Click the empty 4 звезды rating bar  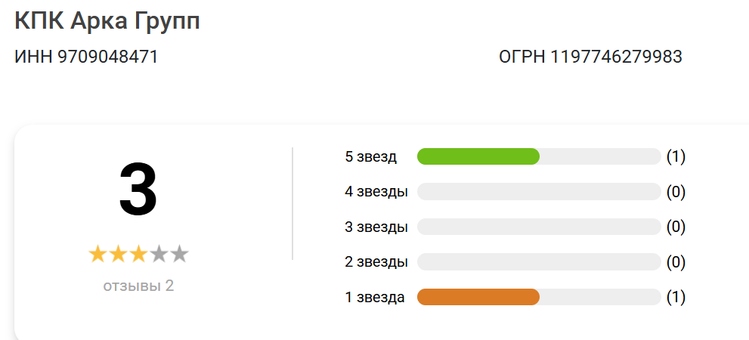(539, 192)
